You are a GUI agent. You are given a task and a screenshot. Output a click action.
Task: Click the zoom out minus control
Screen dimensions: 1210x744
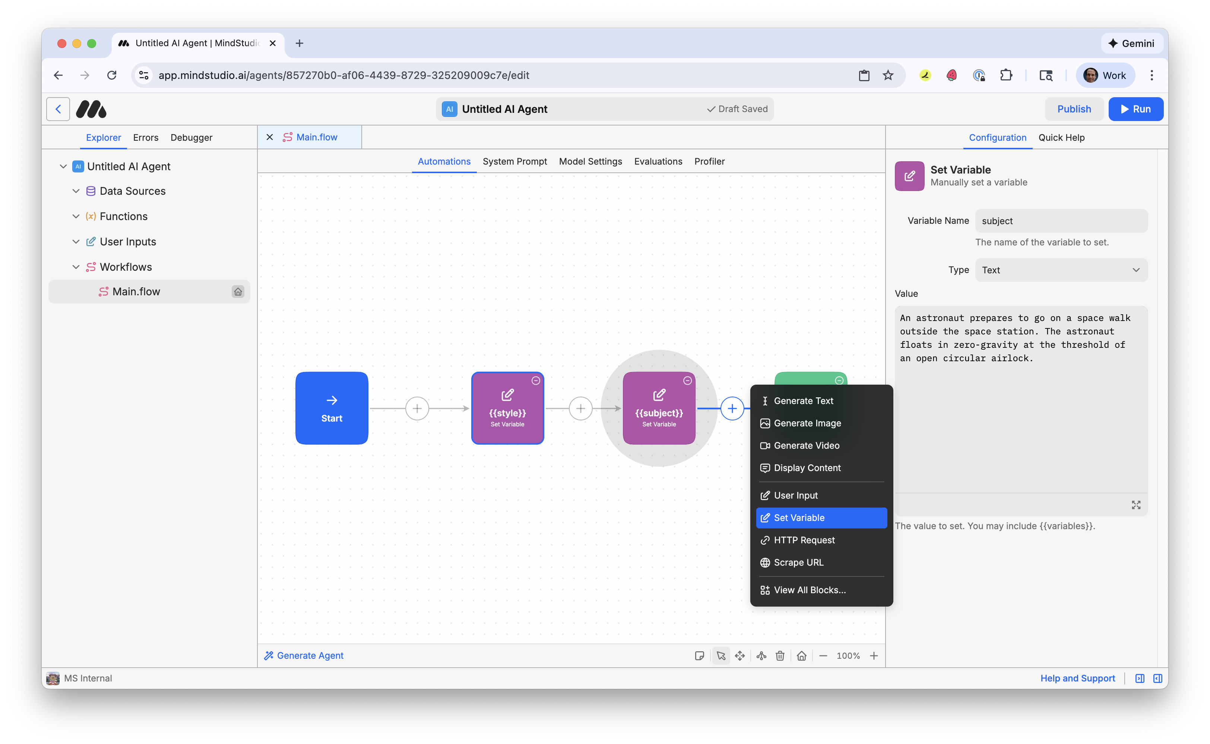823,655
